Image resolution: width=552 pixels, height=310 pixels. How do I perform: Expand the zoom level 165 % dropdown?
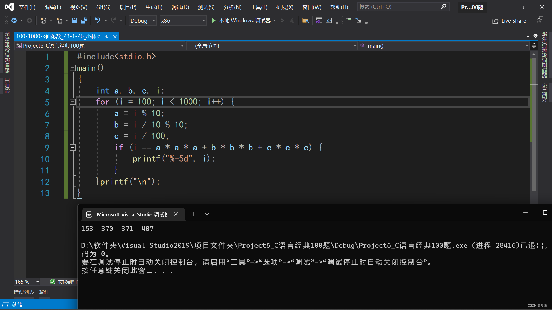click(37, 282)
